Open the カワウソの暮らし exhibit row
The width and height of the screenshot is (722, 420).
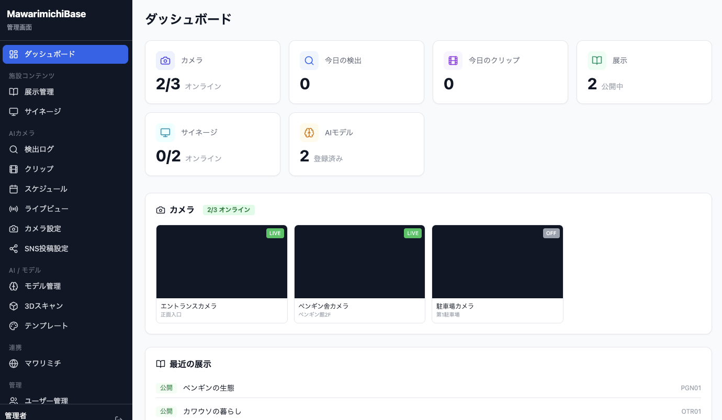(428, 411)
